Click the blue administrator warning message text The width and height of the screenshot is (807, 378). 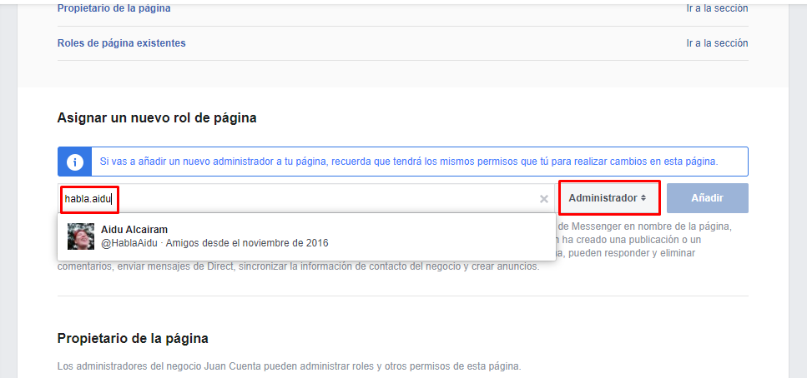409,162
